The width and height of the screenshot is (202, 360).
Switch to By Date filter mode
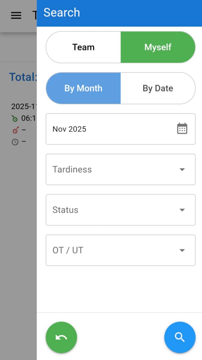click(x=158, y=88)
